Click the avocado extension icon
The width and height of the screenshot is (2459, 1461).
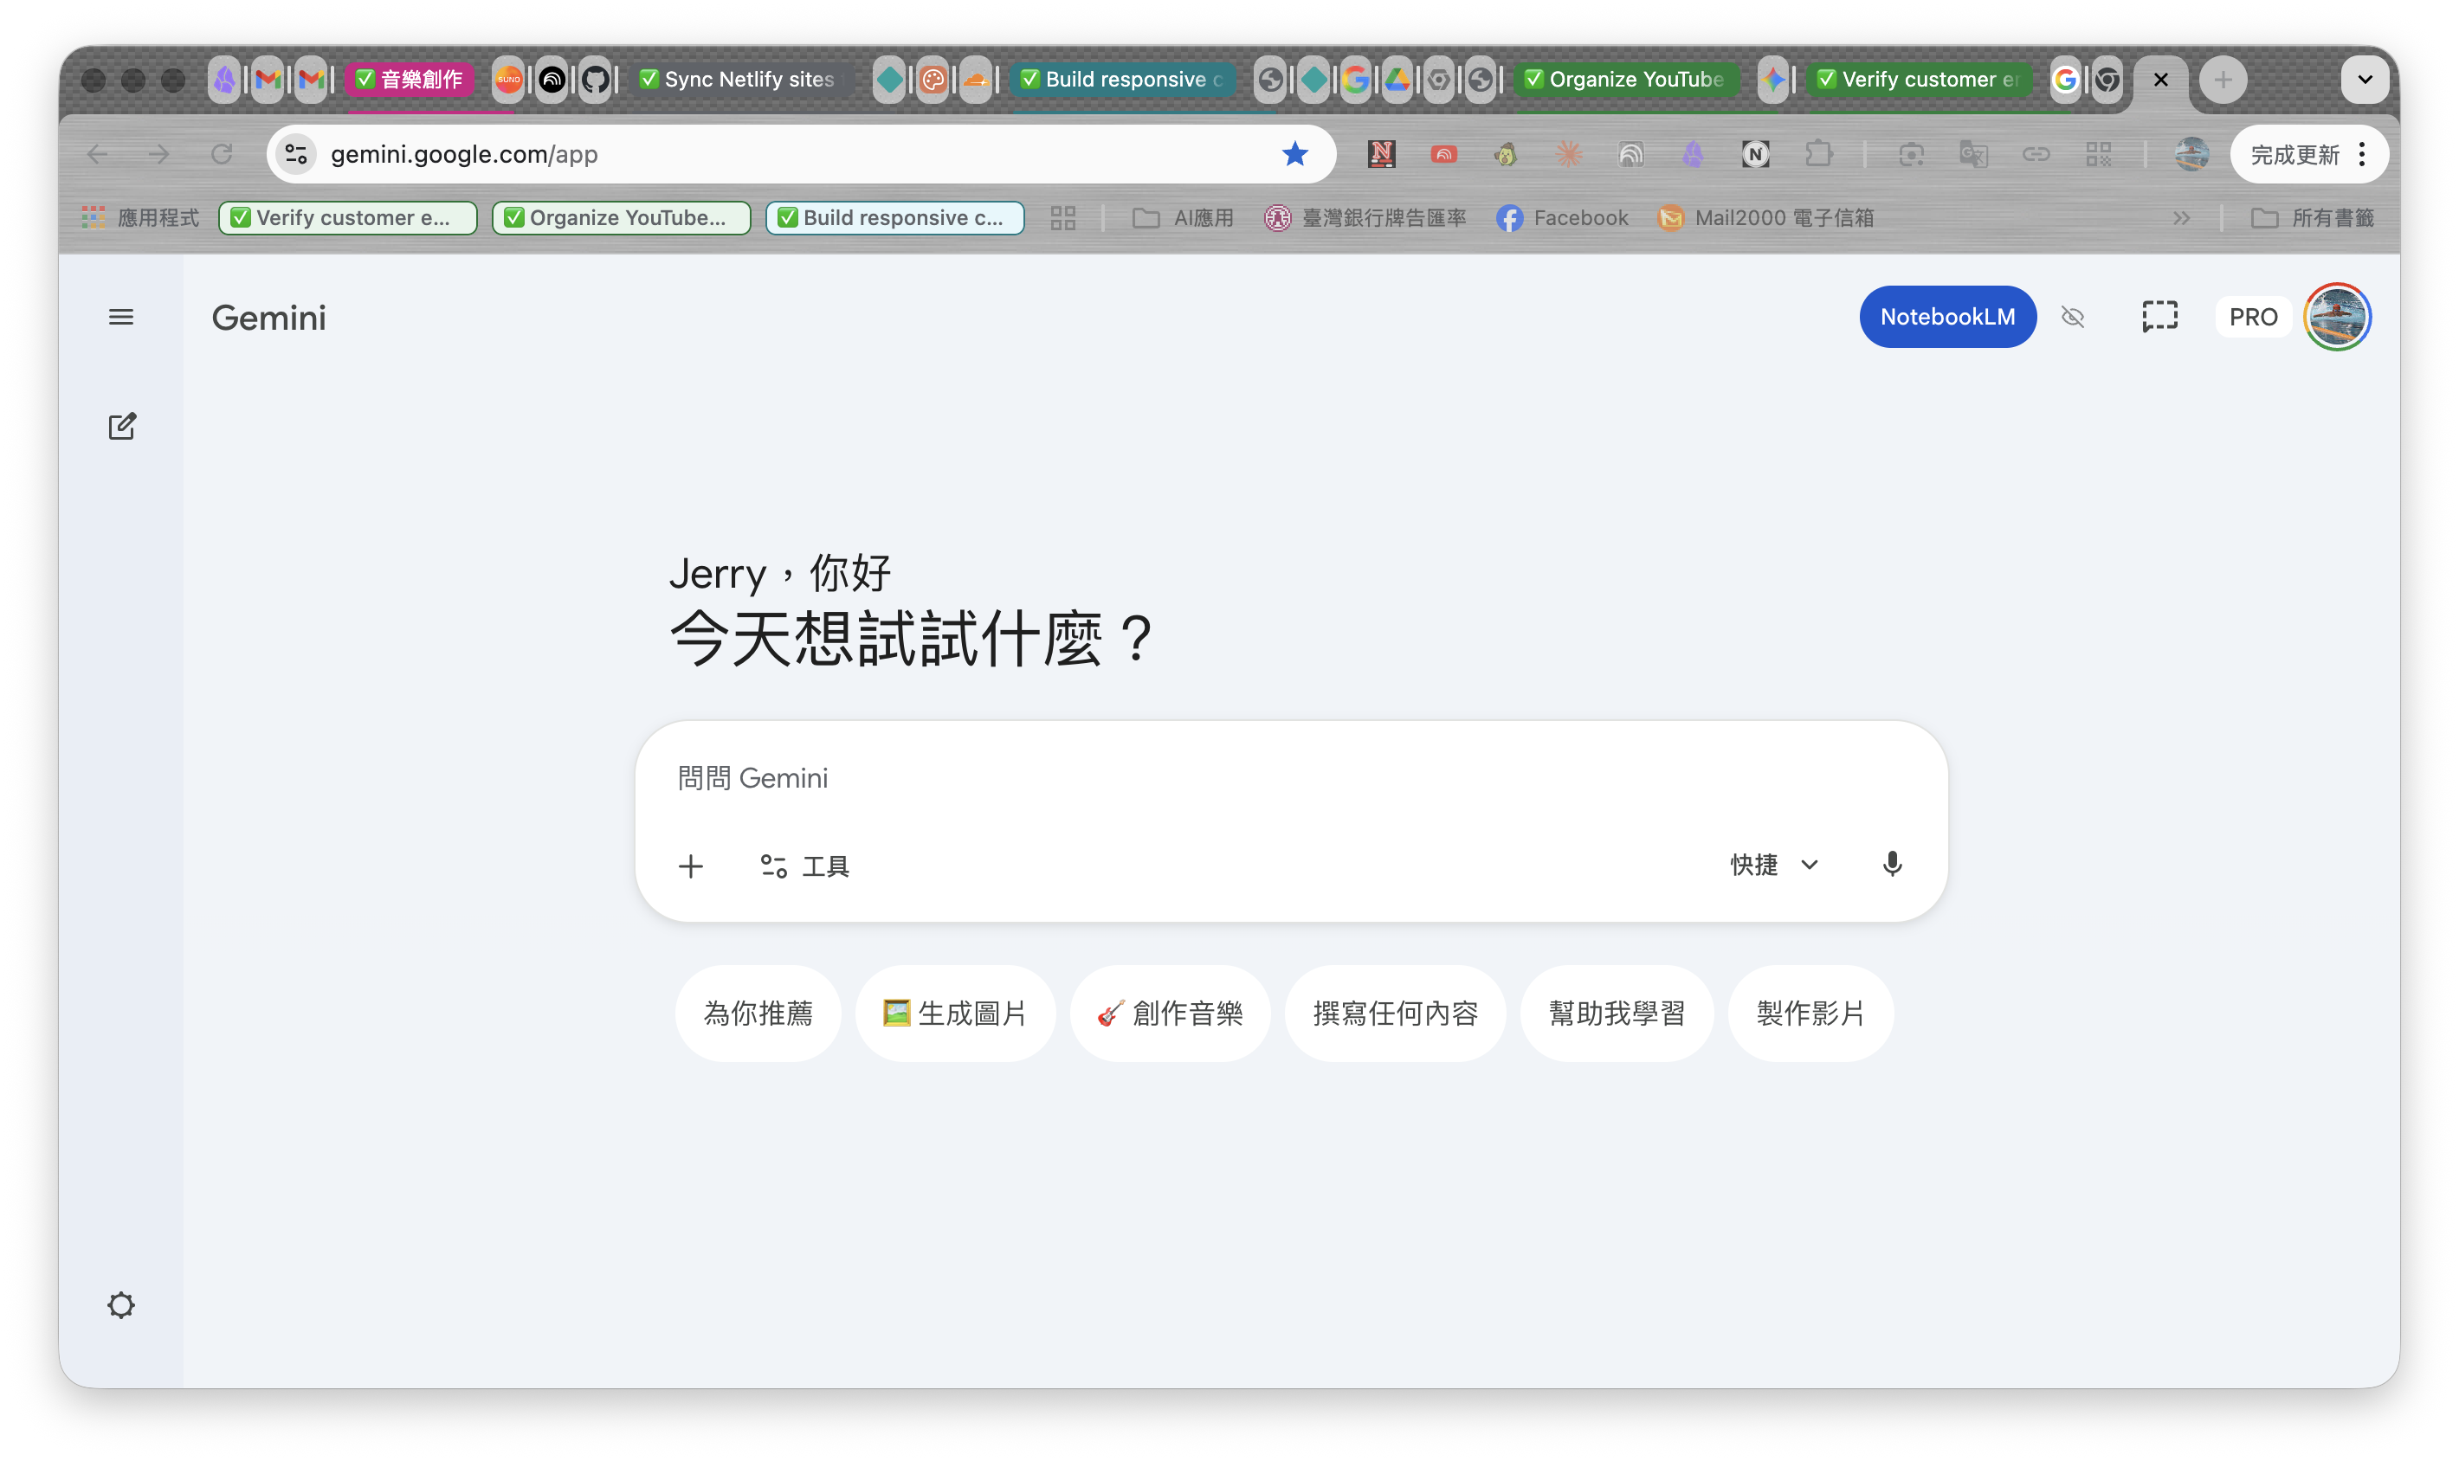(x=1506, y=155)
